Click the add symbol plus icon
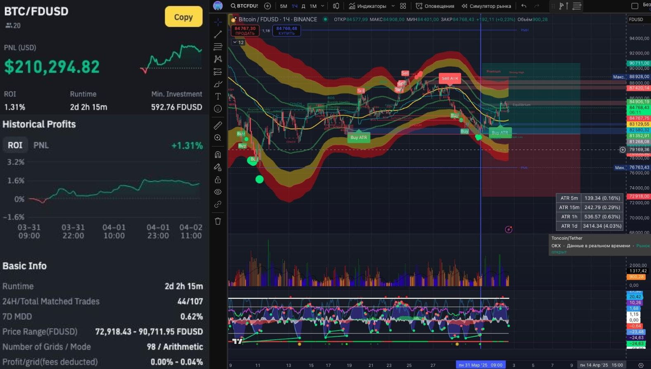 point(268,6)
